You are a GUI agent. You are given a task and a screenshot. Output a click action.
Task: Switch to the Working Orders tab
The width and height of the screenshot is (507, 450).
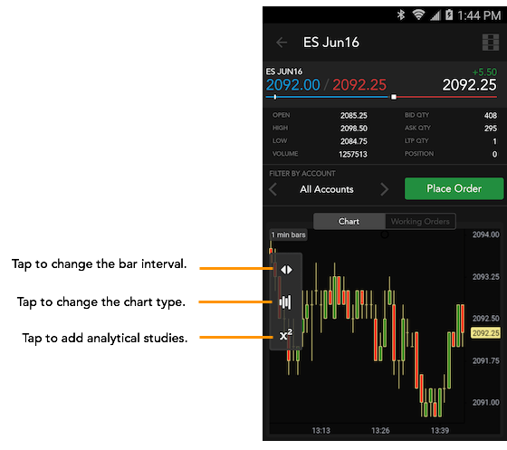click(x=420, y=222)
